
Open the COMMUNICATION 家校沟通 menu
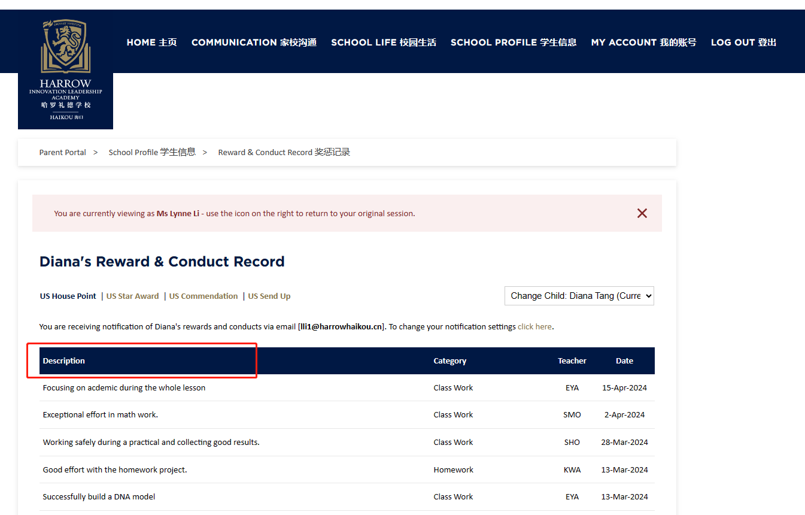[x=254, y=43]
